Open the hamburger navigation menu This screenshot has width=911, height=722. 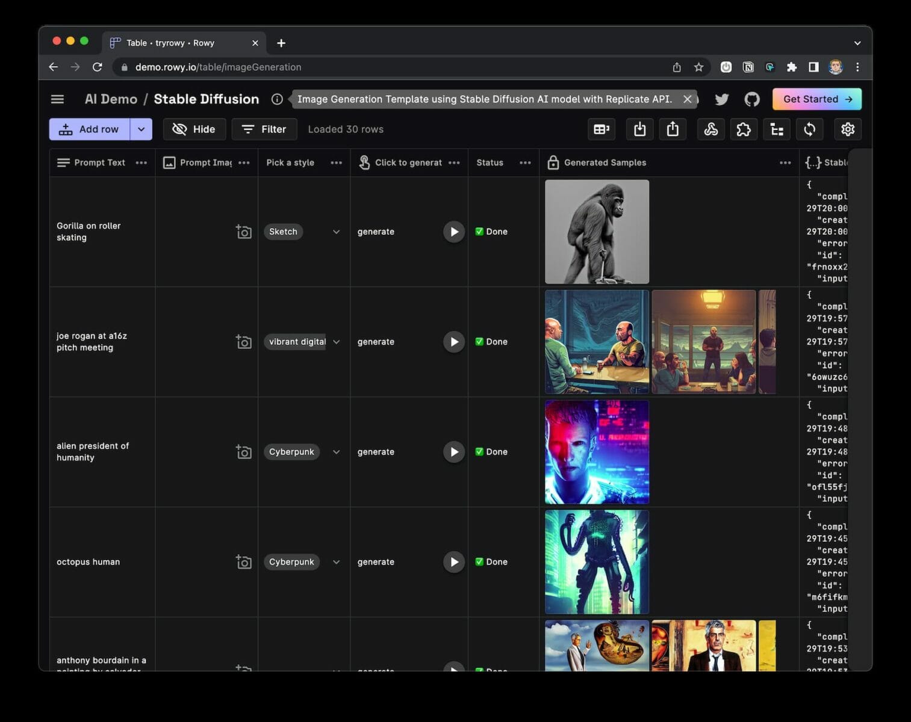click(57, 99)
